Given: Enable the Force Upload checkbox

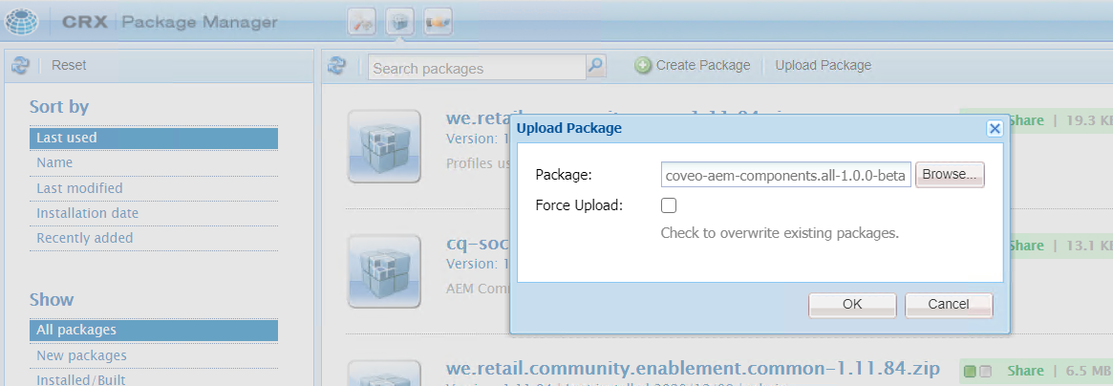Looking at the screenshot, I should pyautogui.click(x=668, y=205).
